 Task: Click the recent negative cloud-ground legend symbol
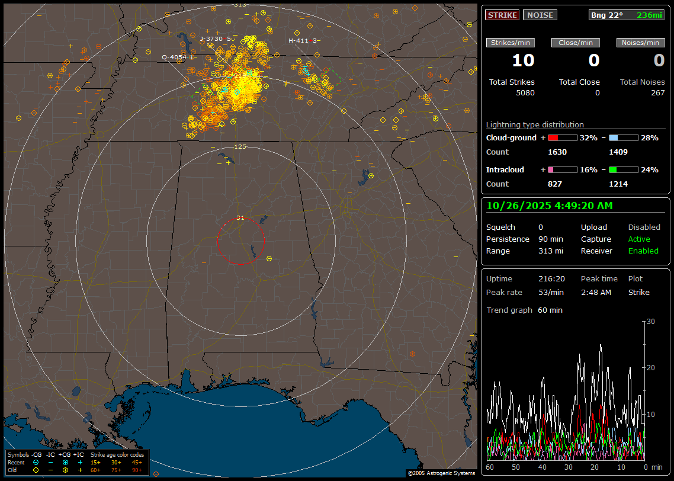coord(36,462)
